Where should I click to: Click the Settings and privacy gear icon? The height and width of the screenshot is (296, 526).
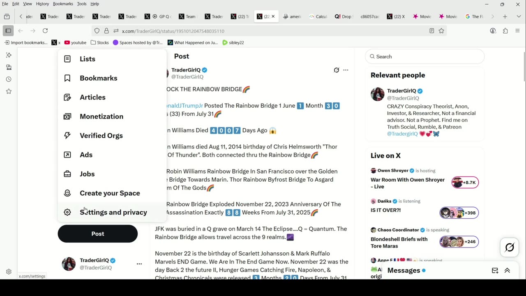[x=67, y=212]
